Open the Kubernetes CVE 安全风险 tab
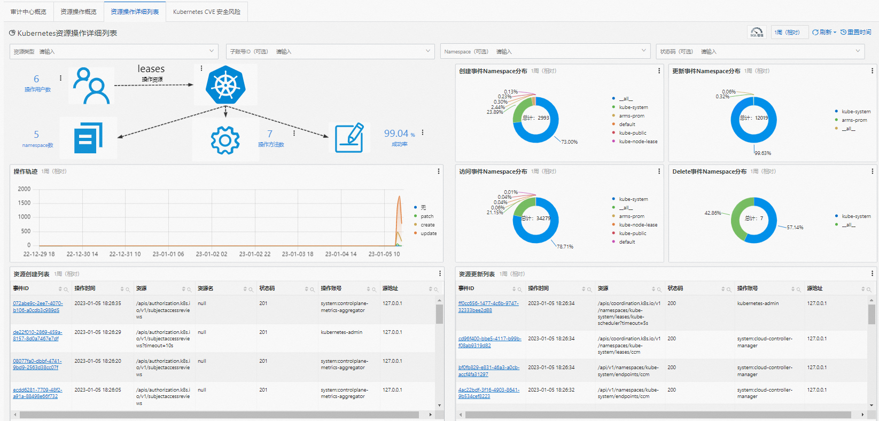This screenshot has width=879, height=421. pos(207,12)
